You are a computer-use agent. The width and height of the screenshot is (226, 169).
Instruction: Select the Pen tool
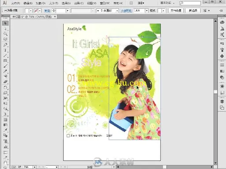point(5,45)
